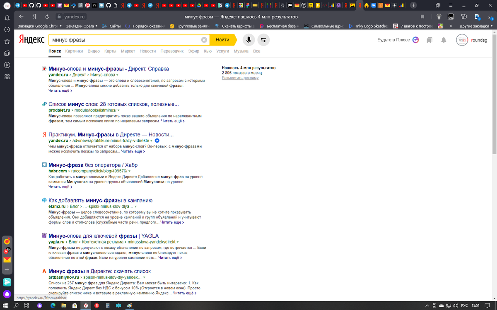Open browser history clock icon in sidebar

point(7,30)
